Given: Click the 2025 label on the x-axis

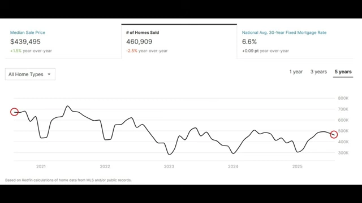Looking at the screenshot, I should [x=298, y=166].
